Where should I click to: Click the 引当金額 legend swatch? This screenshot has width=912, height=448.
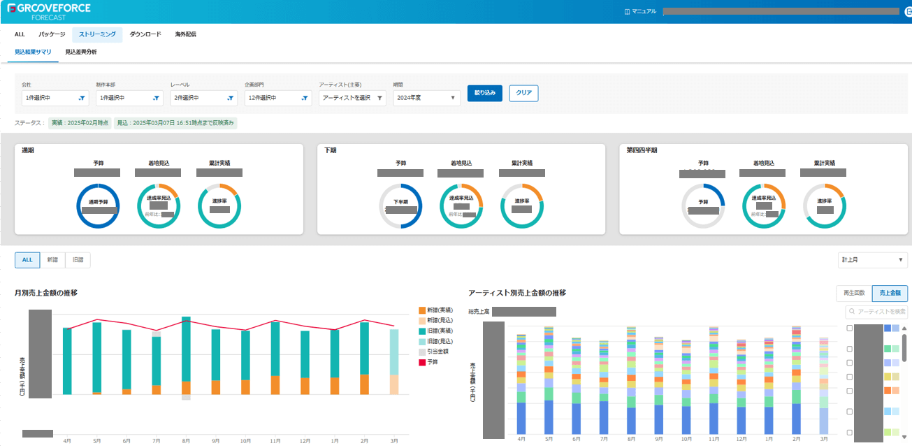pyautogui.click(x=422, y=352)
